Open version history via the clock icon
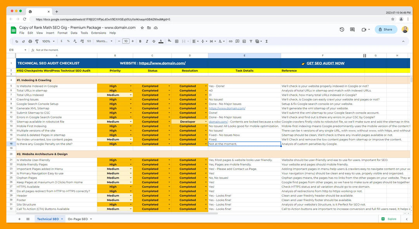Image resolution: width=419 pixels, height=229 pixels. pos(341,29)
